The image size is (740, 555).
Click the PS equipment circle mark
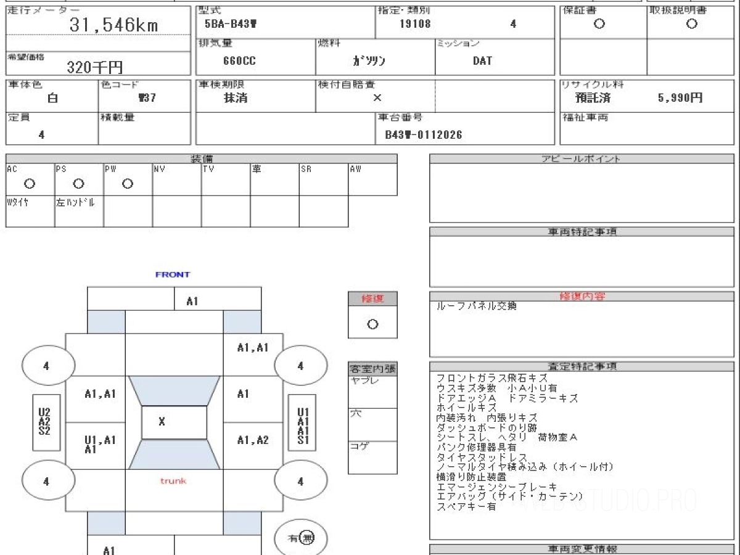point(78,184)
